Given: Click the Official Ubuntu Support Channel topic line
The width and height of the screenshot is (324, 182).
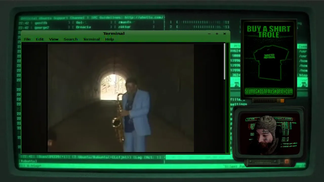Looking at the screenshot, I should 92,18.
